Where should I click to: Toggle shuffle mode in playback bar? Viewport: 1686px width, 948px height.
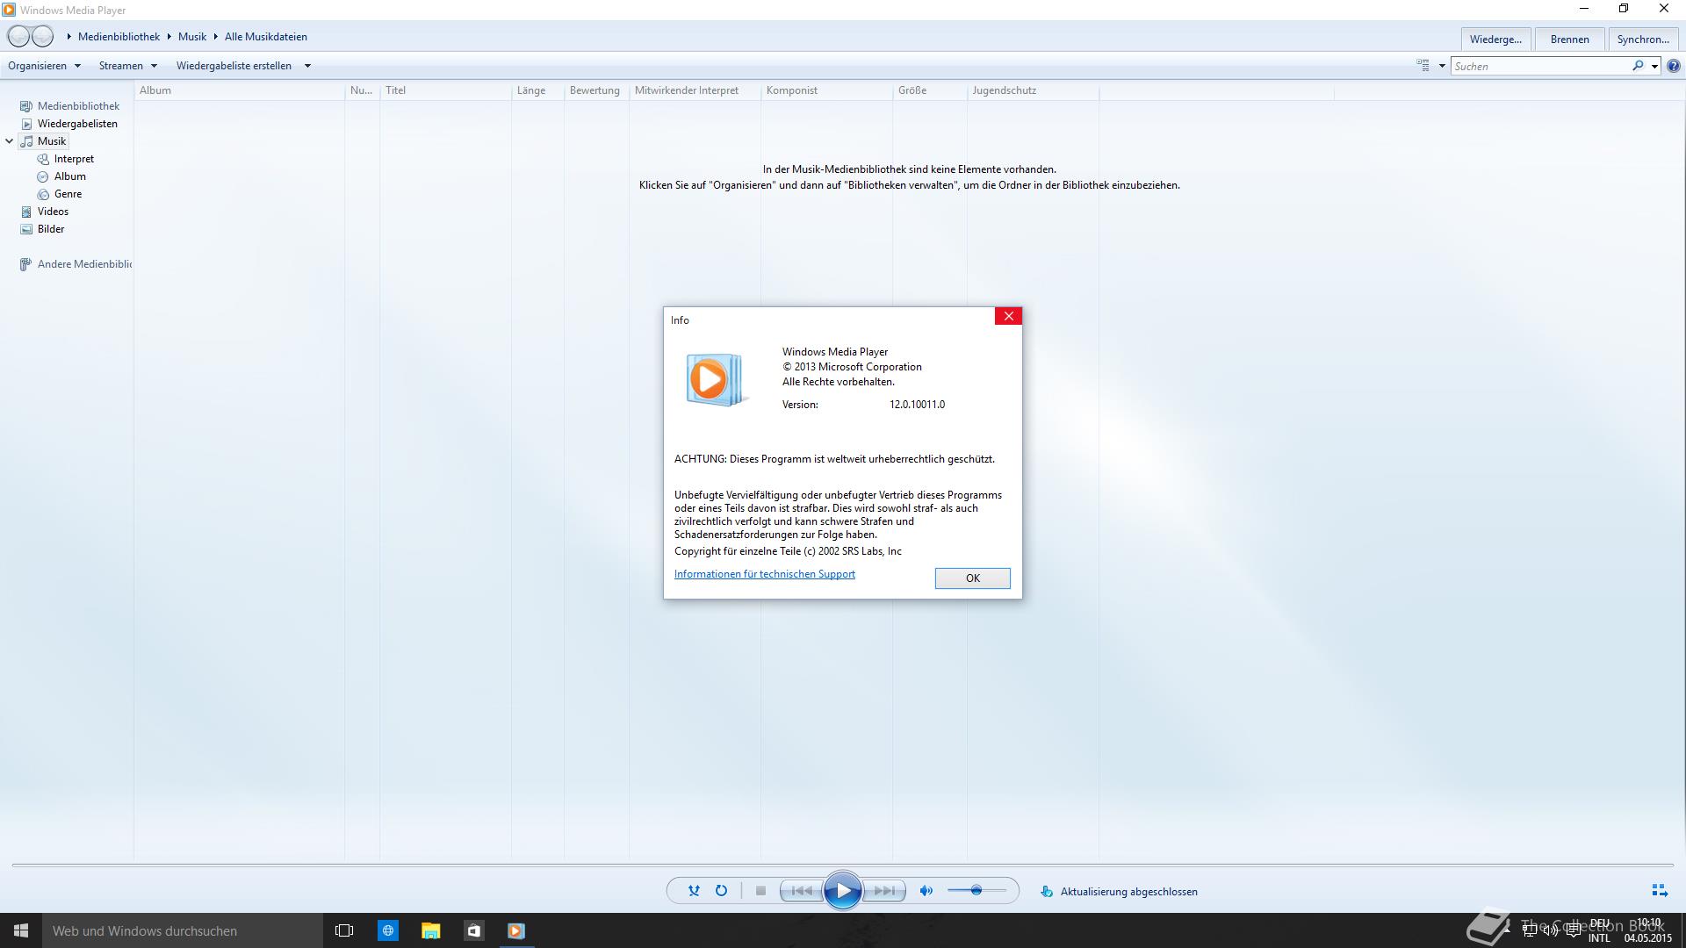coord(694,891)
